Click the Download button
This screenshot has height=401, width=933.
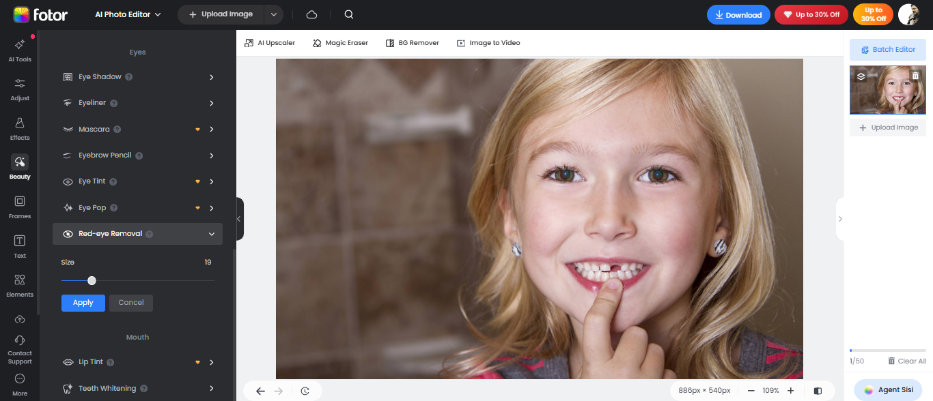point(738,15)
